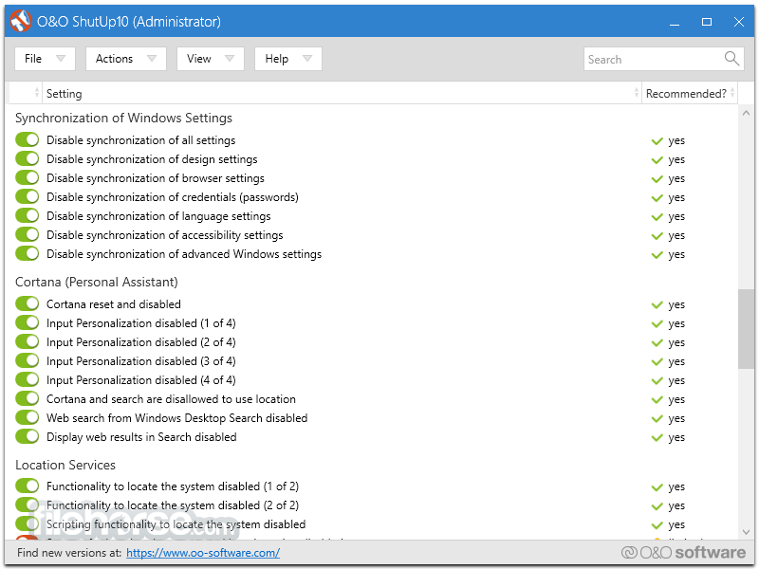The width and height of the screenshot is (759, 569).
Task: Switch off 'Cortana reset and disabled'
Action: click(28, 303)
